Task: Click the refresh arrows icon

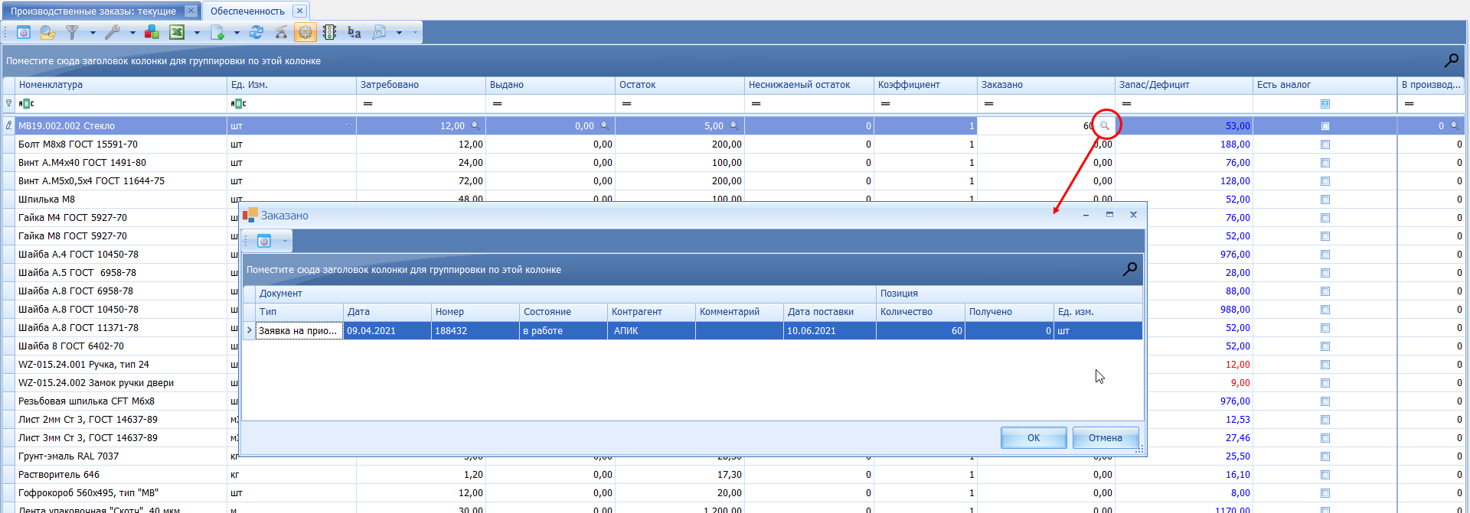Action: pyautogui.click(x=256, y=32)
